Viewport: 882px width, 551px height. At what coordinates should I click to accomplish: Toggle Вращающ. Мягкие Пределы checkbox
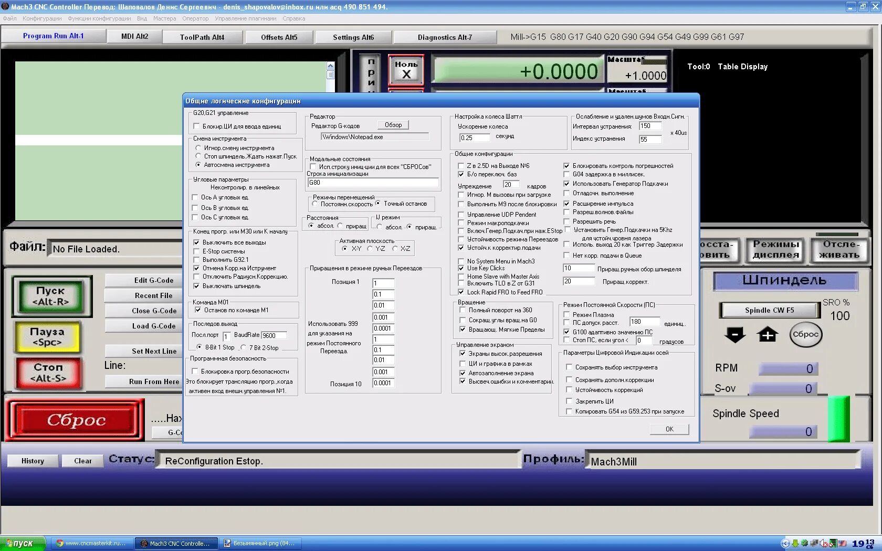point(463,330)
